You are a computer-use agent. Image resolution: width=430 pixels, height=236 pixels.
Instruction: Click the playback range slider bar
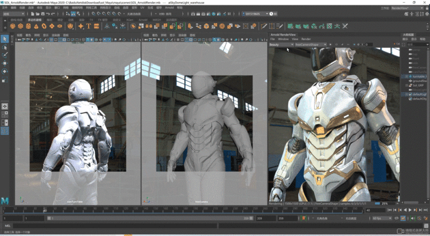click(x=150, y=218)
